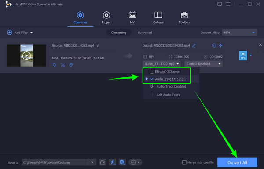Open the Convert All to MP4 dropdown

point(239,33)
